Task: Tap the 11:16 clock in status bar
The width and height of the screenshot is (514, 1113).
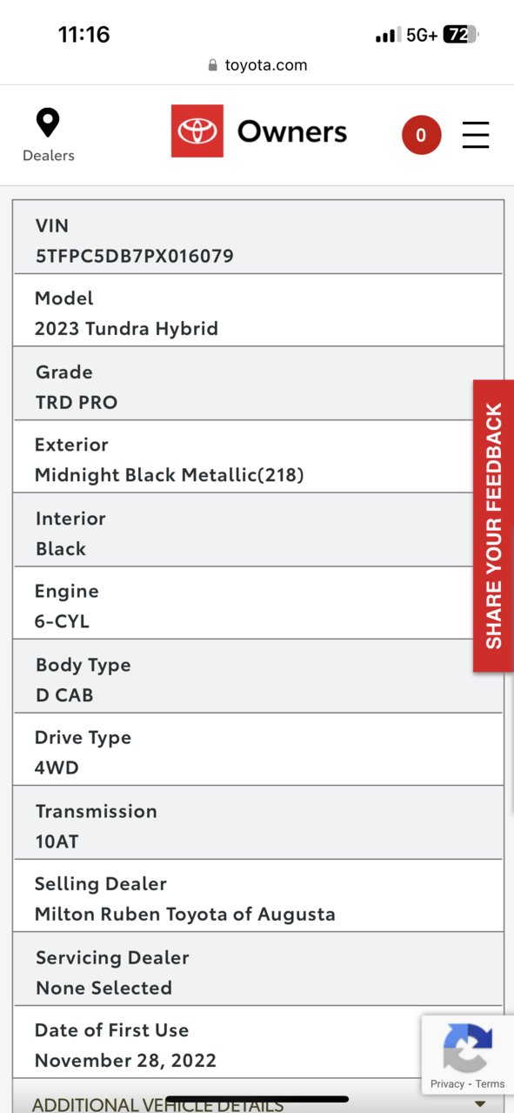Action: 83,35
